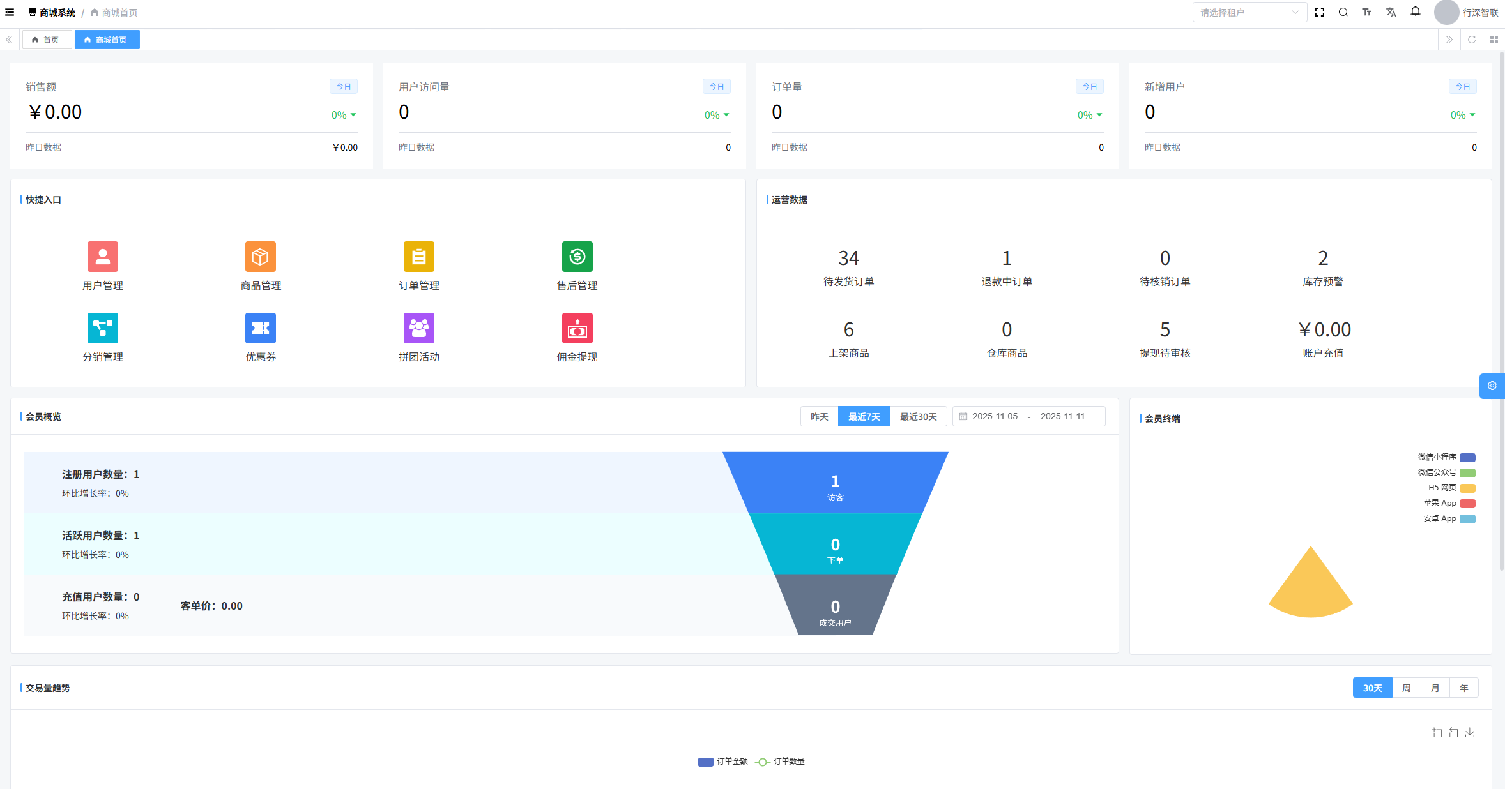Toggle fullscreen mode icon
Viewport: 1505px width, 789px height.
click(1320, 12)
